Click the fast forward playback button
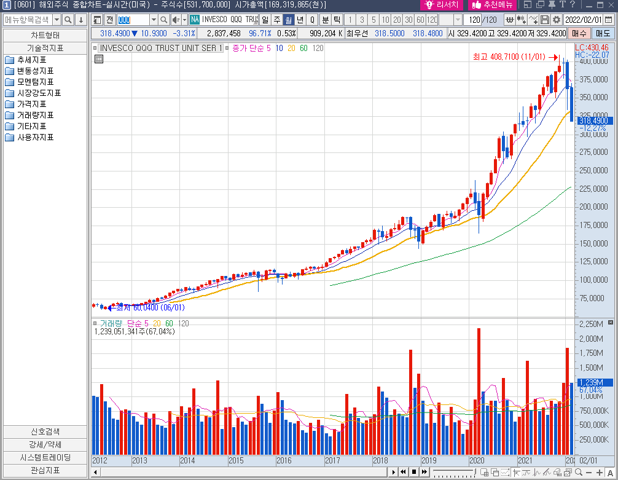 point(424,472)
